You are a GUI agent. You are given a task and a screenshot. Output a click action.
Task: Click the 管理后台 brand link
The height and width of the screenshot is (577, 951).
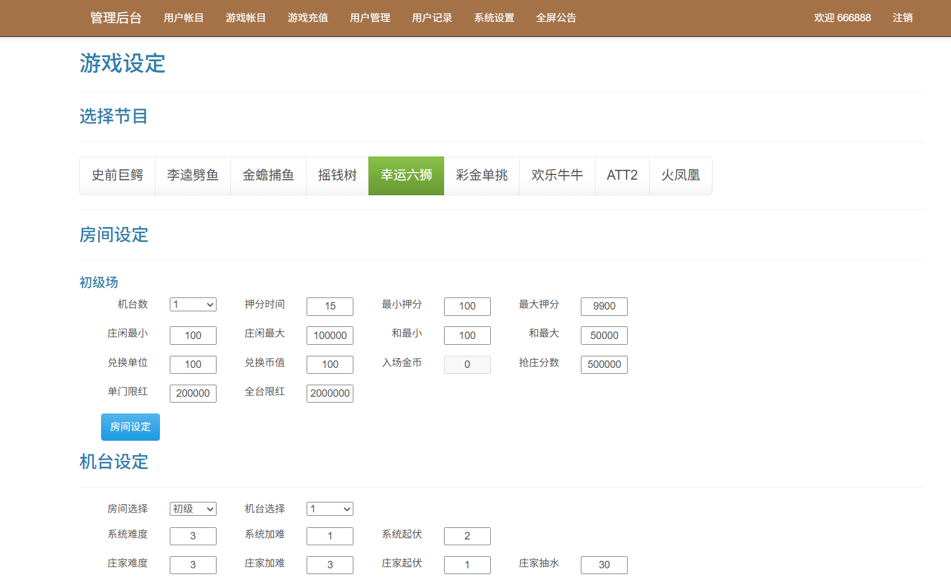[x=115, y=18]
